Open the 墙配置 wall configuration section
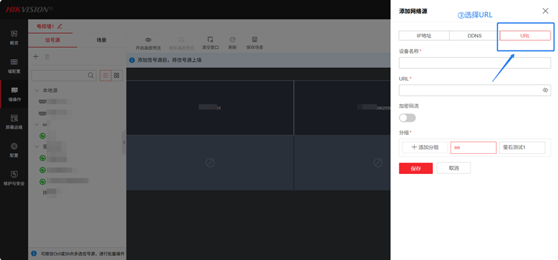558x260 pixels. click(14, 66)
